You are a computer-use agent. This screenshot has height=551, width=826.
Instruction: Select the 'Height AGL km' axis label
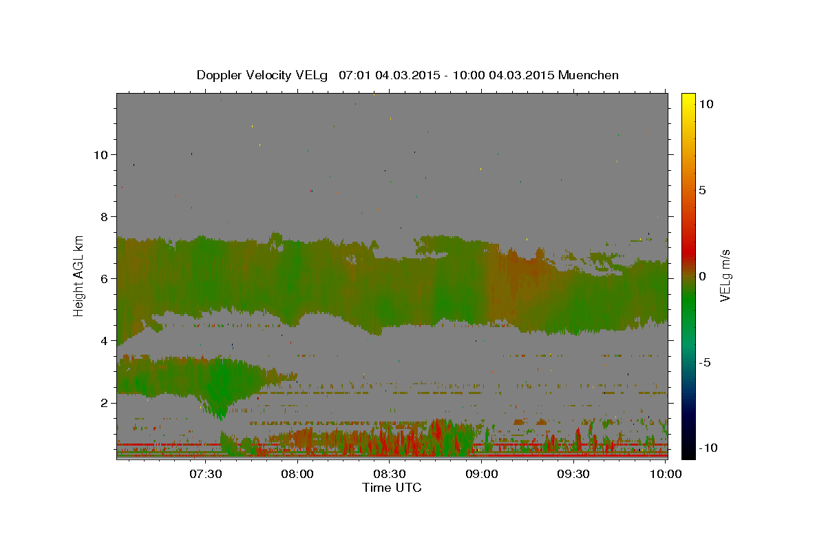pyautogui.click(x=79, y=275)
